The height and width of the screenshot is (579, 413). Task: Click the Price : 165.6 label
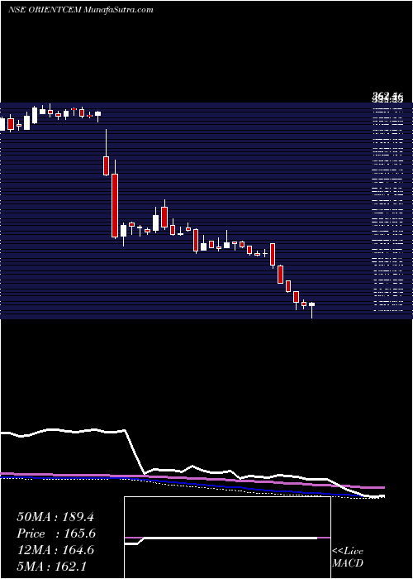pos(56,534)
